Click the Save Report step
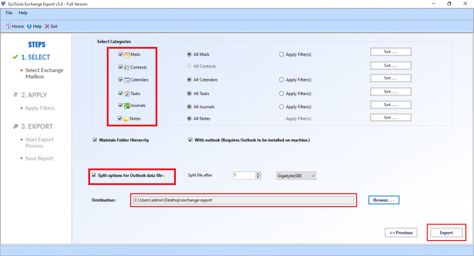This screenshot has height=256, width=474. point(39,159)
